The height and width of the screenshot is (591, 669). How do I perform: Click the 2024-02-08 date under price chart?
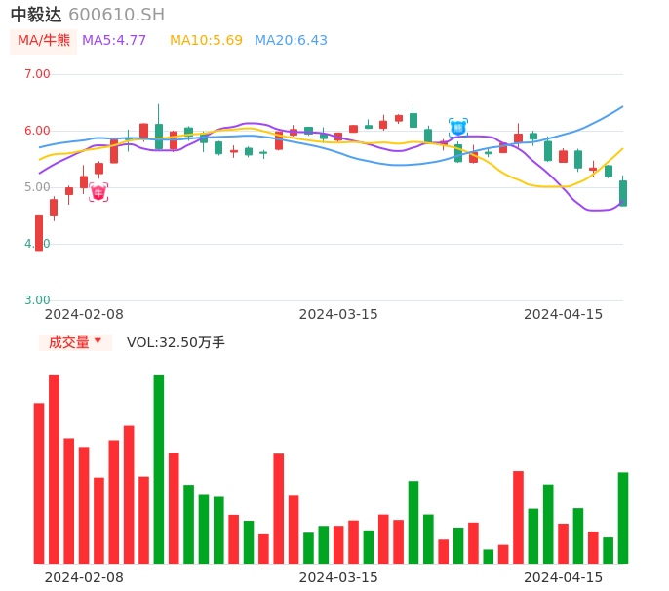click(x=84, y=314)
